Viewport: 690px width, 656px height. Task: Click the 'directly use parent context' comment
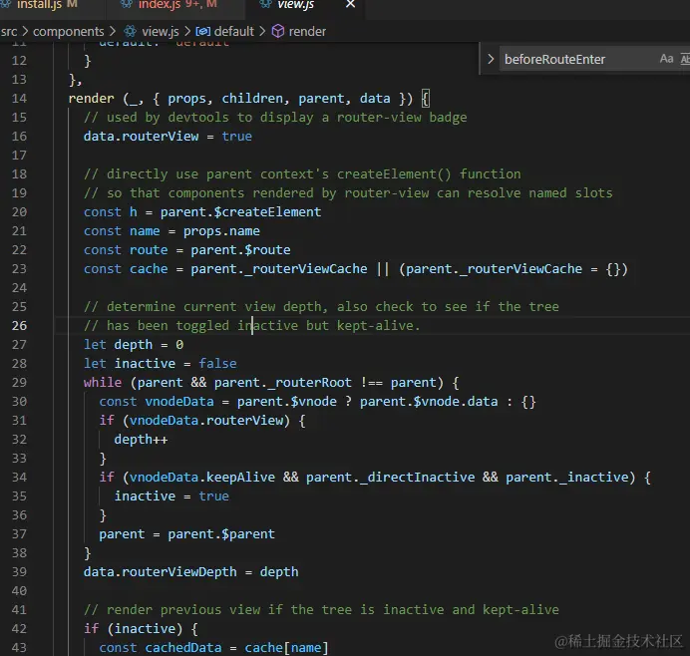click(x=302, y=174)
